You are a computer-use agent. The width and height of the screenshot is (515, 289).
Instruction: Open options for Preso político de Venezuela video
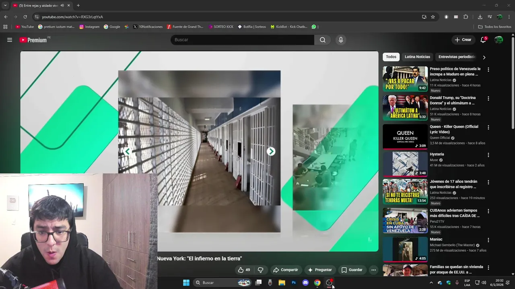point(488,69)
